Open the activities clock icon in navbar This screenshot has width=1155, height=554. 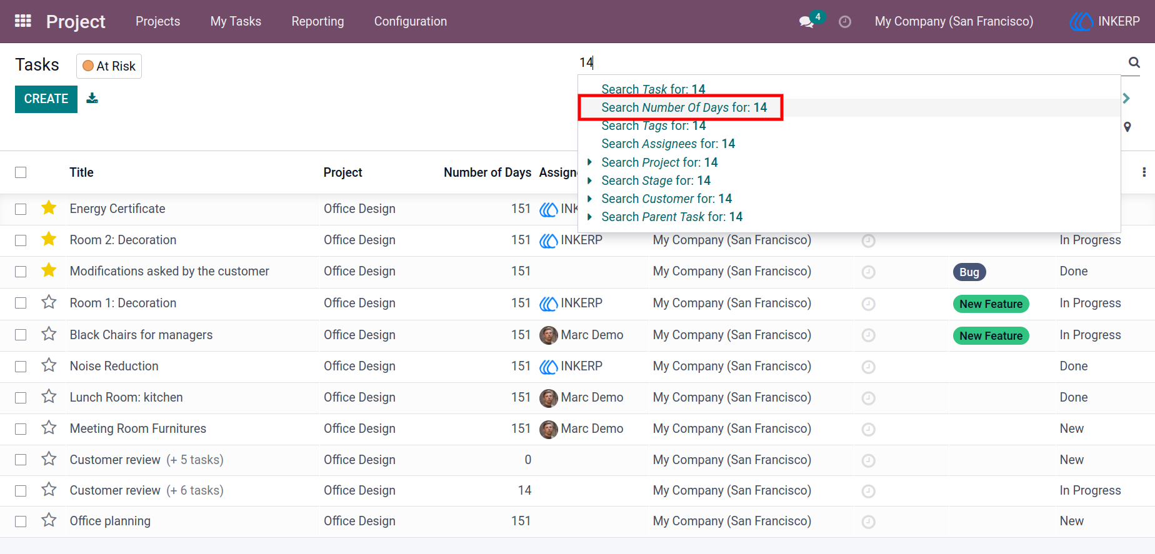click(x=845, y=22)
